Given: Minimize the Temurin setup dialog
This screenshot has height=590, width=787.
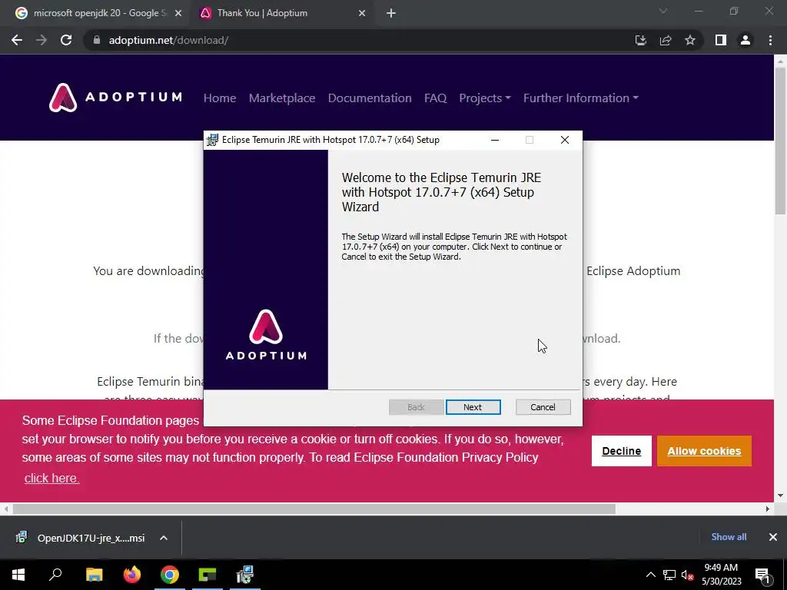Looking at the screenshot, I should tap(495, 140).
